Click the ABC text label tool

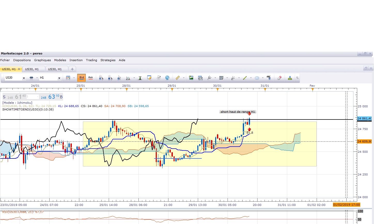(x=269, y=78)
